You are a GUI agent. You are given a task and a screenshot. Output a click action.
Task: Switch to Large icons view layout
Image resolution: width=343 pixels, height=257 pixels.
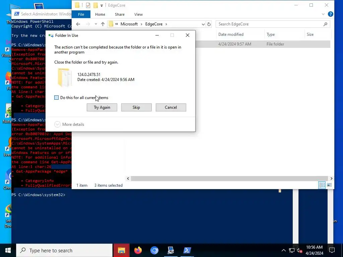pos(329,185)
